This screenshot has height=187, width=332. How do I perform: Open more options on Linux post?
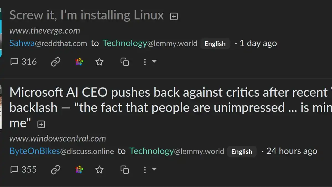(149, 62)
